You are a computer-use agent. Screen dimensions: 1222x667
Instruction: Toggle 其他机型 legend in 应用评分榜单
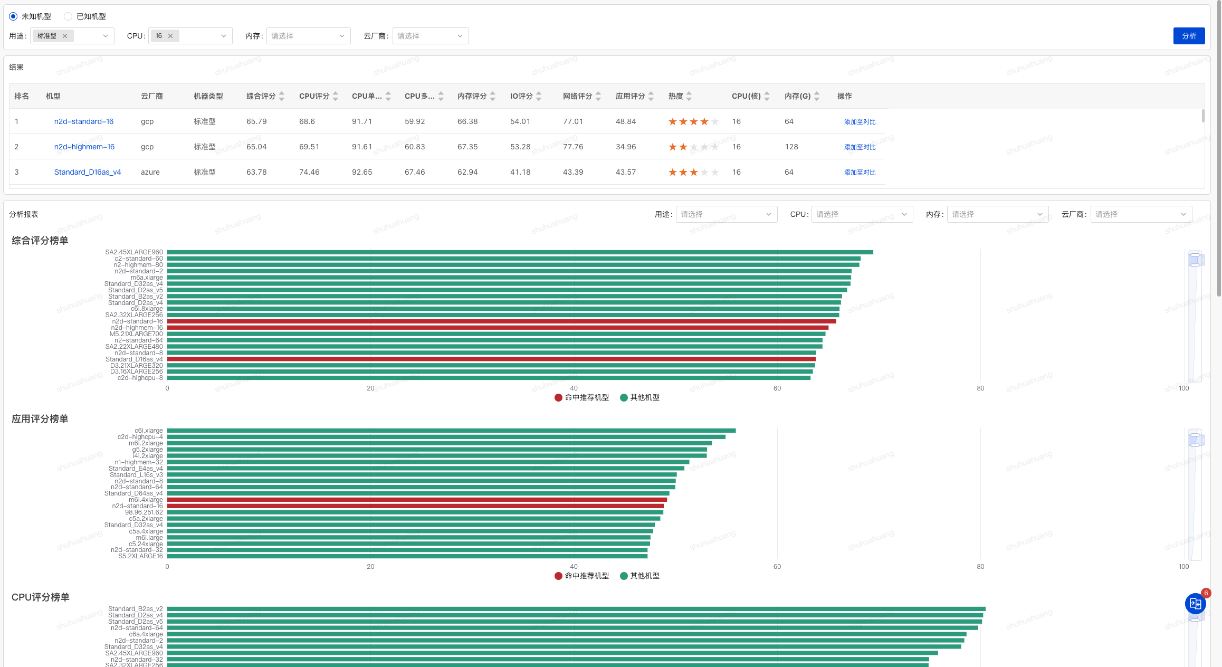(639, 576)
